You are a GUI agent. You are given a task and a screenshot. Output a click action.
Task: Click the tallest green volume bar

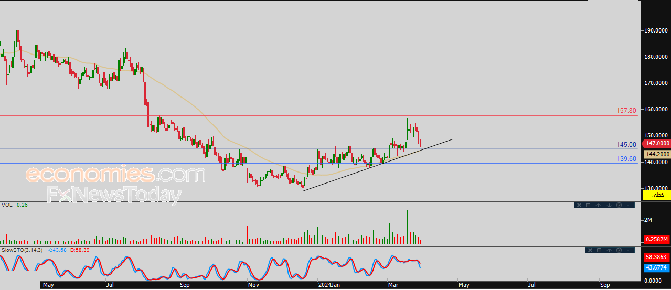[x=407, y=227]
